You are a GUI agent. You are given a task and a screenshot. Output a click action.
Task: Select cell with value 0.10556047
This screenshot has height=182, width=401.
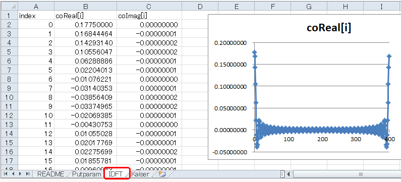(x=85, y=52)
